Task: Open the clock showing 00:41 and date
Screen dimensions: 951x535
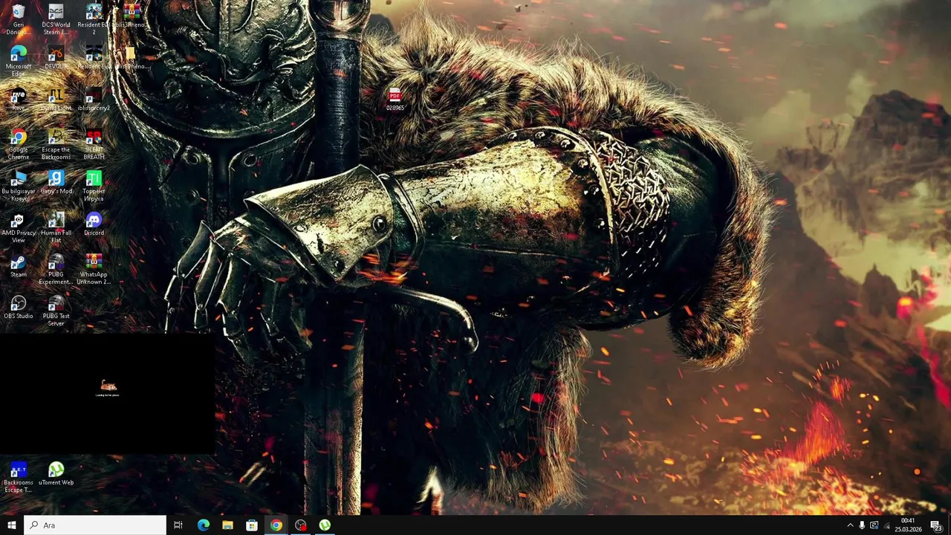Action: pyautogui.click(x=907, y=525)
